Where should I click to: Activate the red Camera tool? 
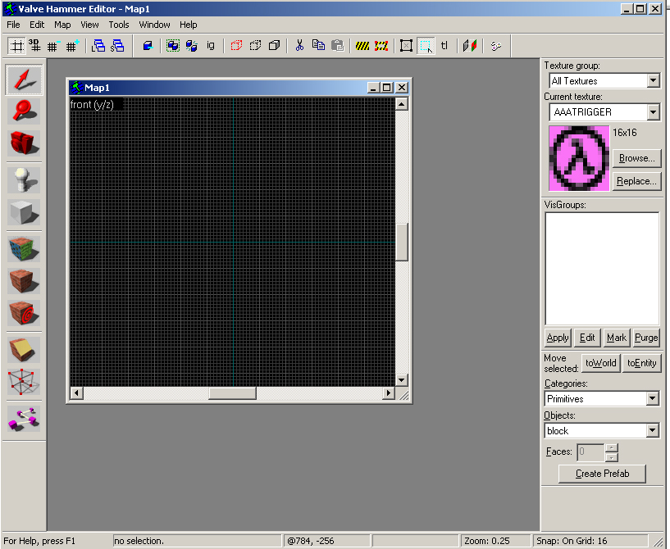click(24, 143)
